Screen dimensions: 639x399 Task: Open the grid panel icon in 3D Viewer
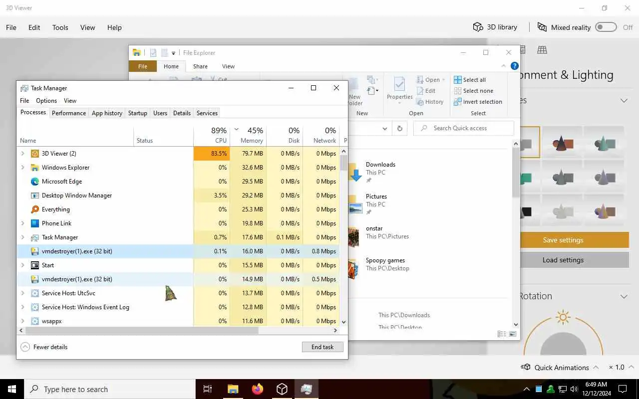pyautogui.click(x=542, y=50)
